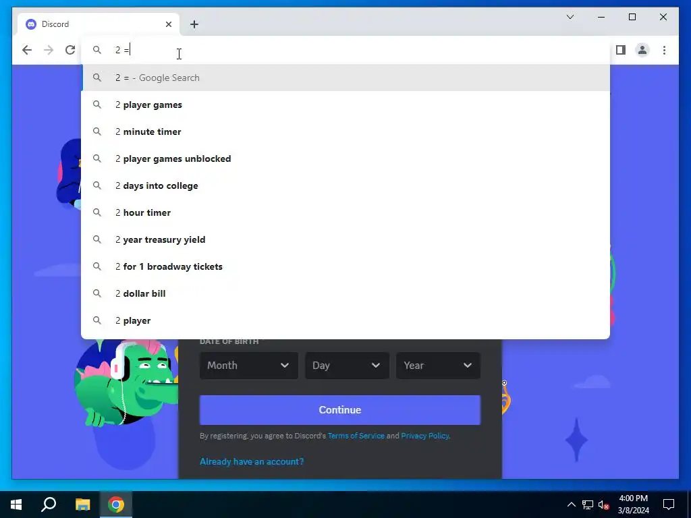Click the Continue button

pyautogui.click(x=340, y=410)
